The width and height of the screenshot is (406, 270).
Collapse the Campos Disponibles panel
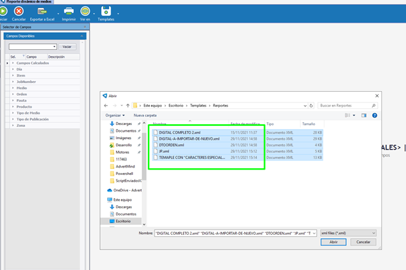(x=83, y=36)
